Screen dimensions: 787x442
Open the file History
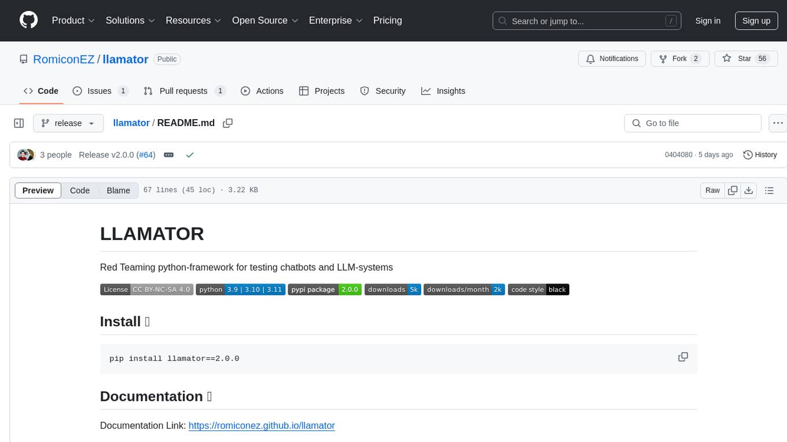click(x=760, y=155)
